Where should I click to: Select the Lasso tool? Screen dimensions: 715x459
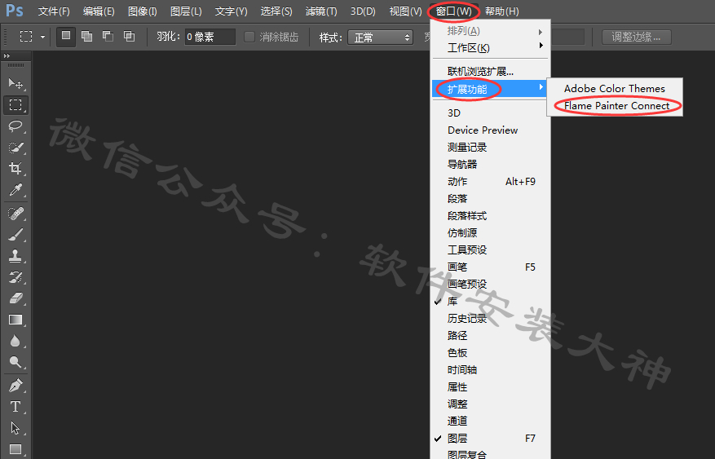click(x=15, y=126)
